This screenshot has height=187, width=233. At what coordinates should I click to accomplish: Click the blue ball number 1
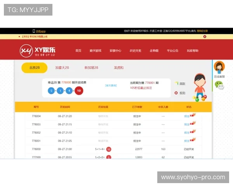point(60,91)
